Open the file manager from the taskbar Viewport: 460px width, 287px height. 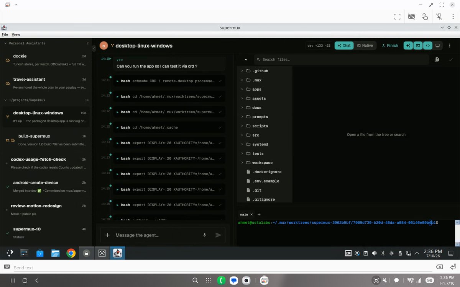pos(55,253)
